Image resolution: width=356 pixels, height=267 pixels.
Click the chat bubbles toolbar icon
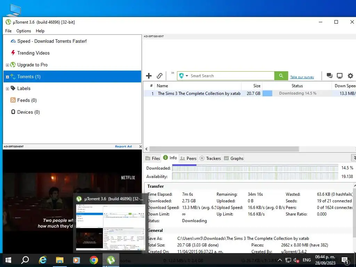(330, 75)
